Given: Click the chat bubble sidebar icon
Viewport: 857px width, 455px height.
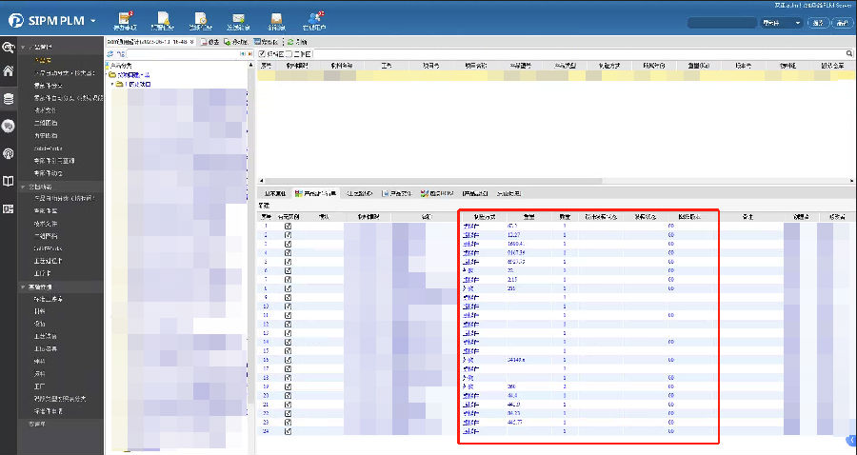Looking at the screenshot, I should (x=9, y=126).
